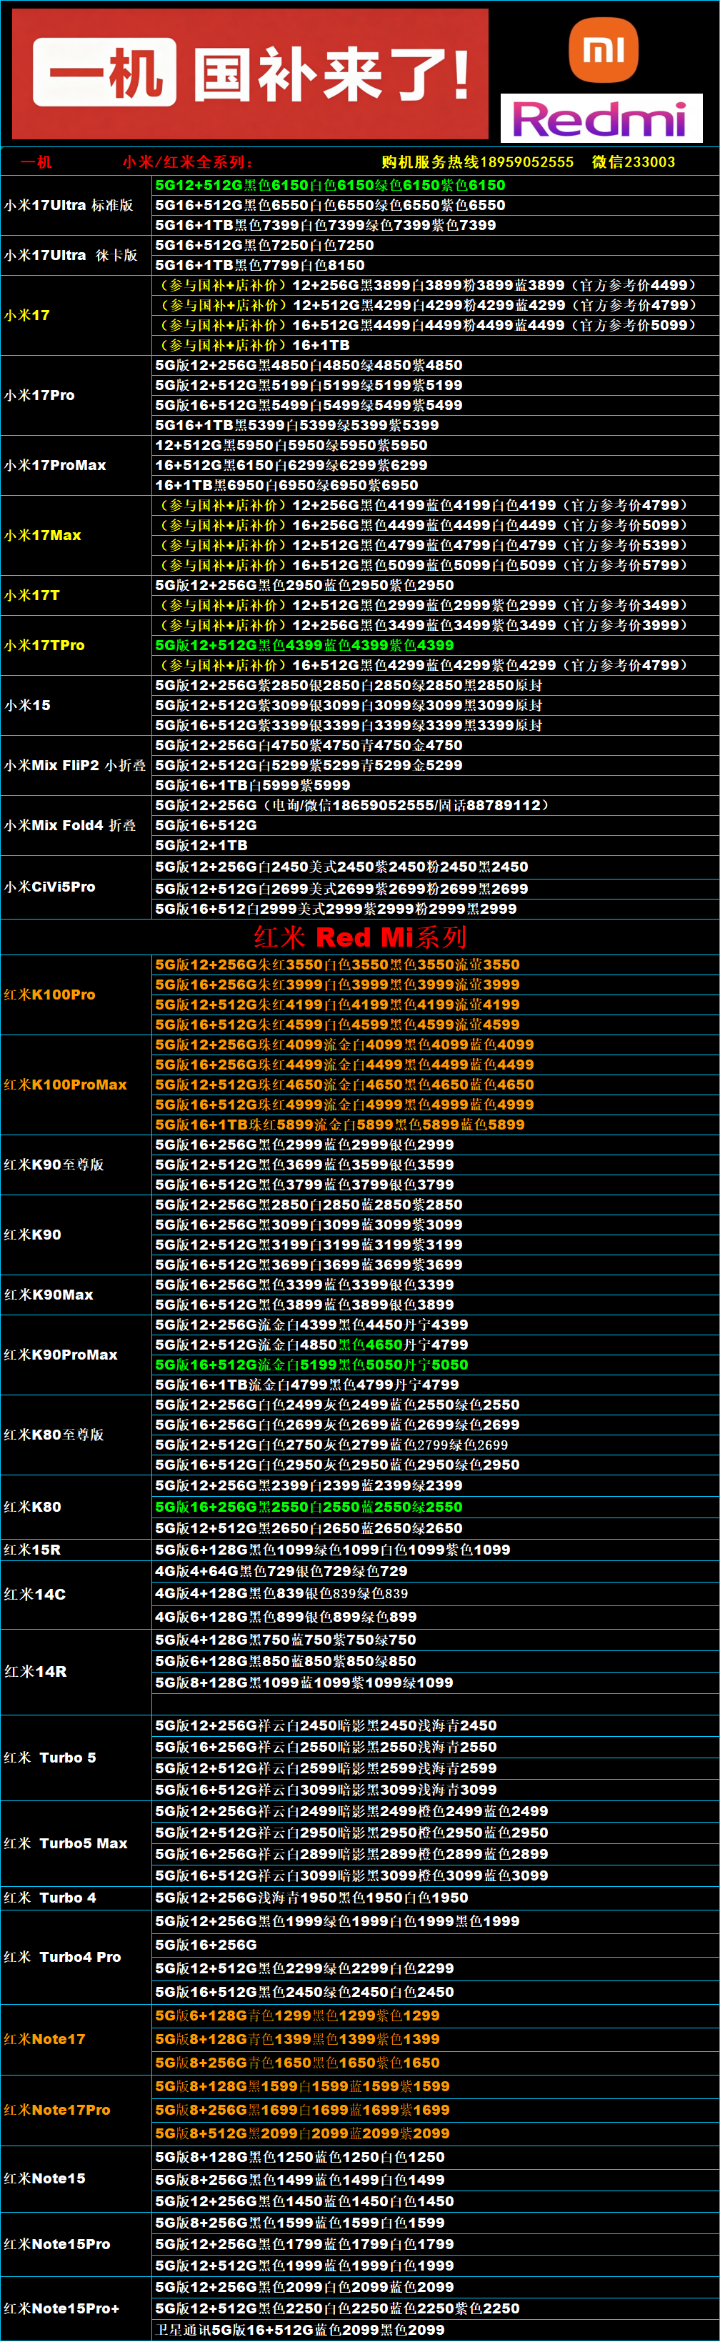The width and height of the screenshot is (720, 2342).
Task: Click the purple Redmi logo
Action: click(x=601, y=117)
